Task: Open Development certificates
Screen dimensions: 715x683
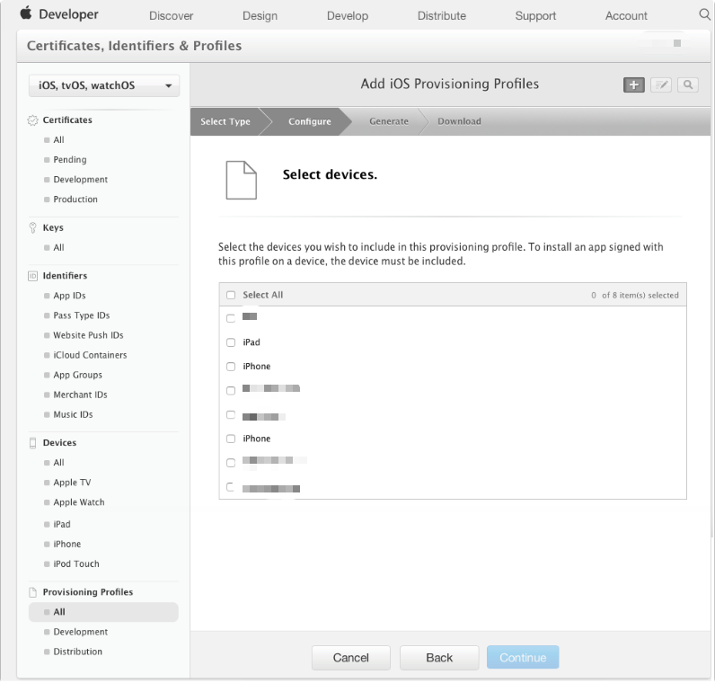Action: coord(80,180)
